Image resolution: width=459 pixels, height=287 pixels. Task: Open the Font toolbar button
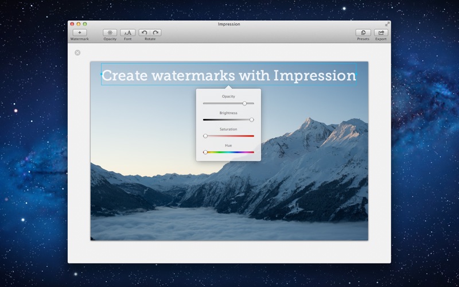pos(128,33)
